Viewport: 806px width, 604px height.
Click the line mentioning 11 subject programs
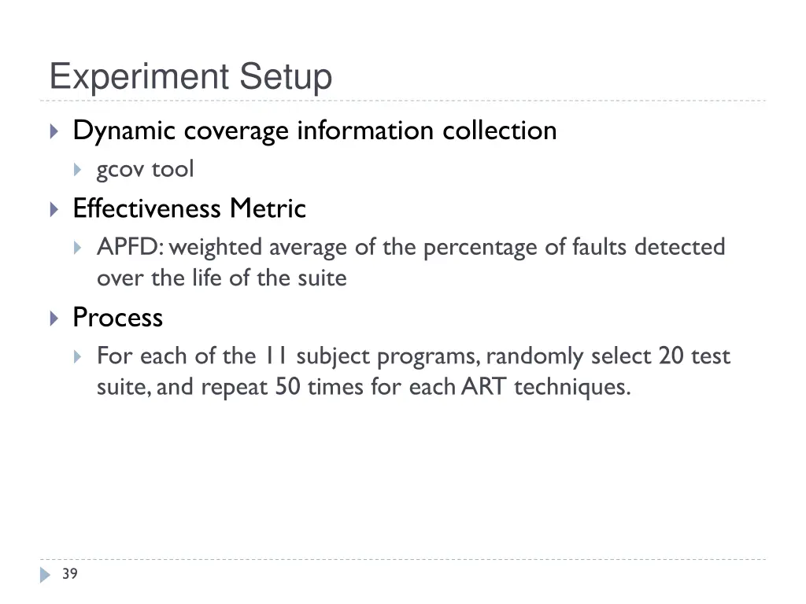(414, 356)
